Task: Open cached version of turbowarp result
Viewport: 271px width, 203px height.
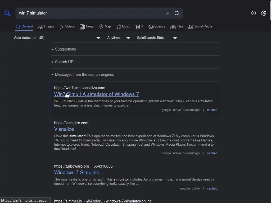Action: (x=212, y=188)
